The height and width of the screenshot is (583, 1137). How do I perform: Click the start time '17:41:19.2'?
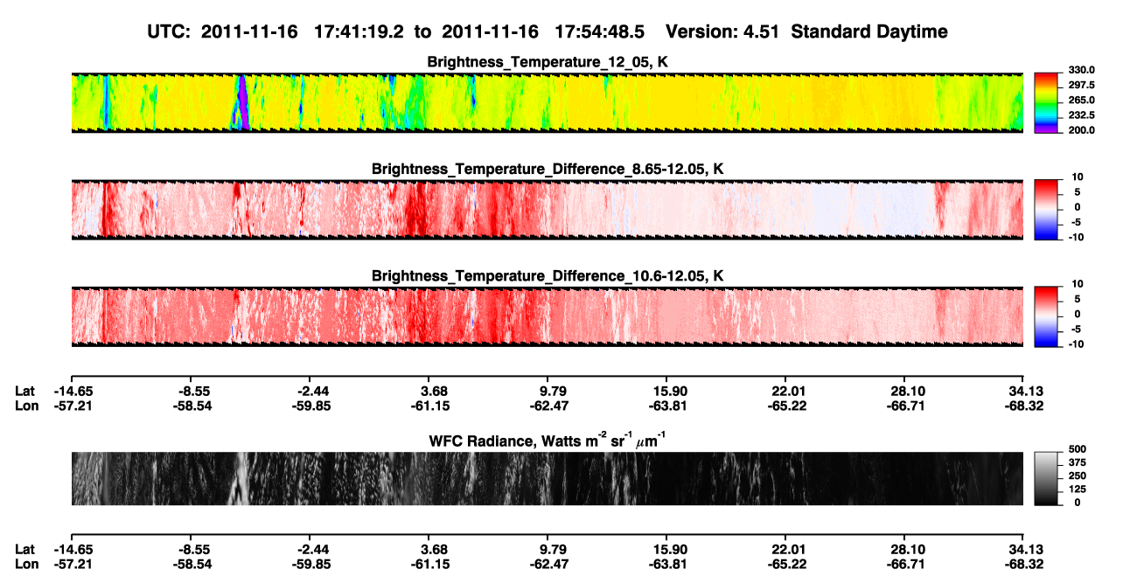(x=358, y=32)
